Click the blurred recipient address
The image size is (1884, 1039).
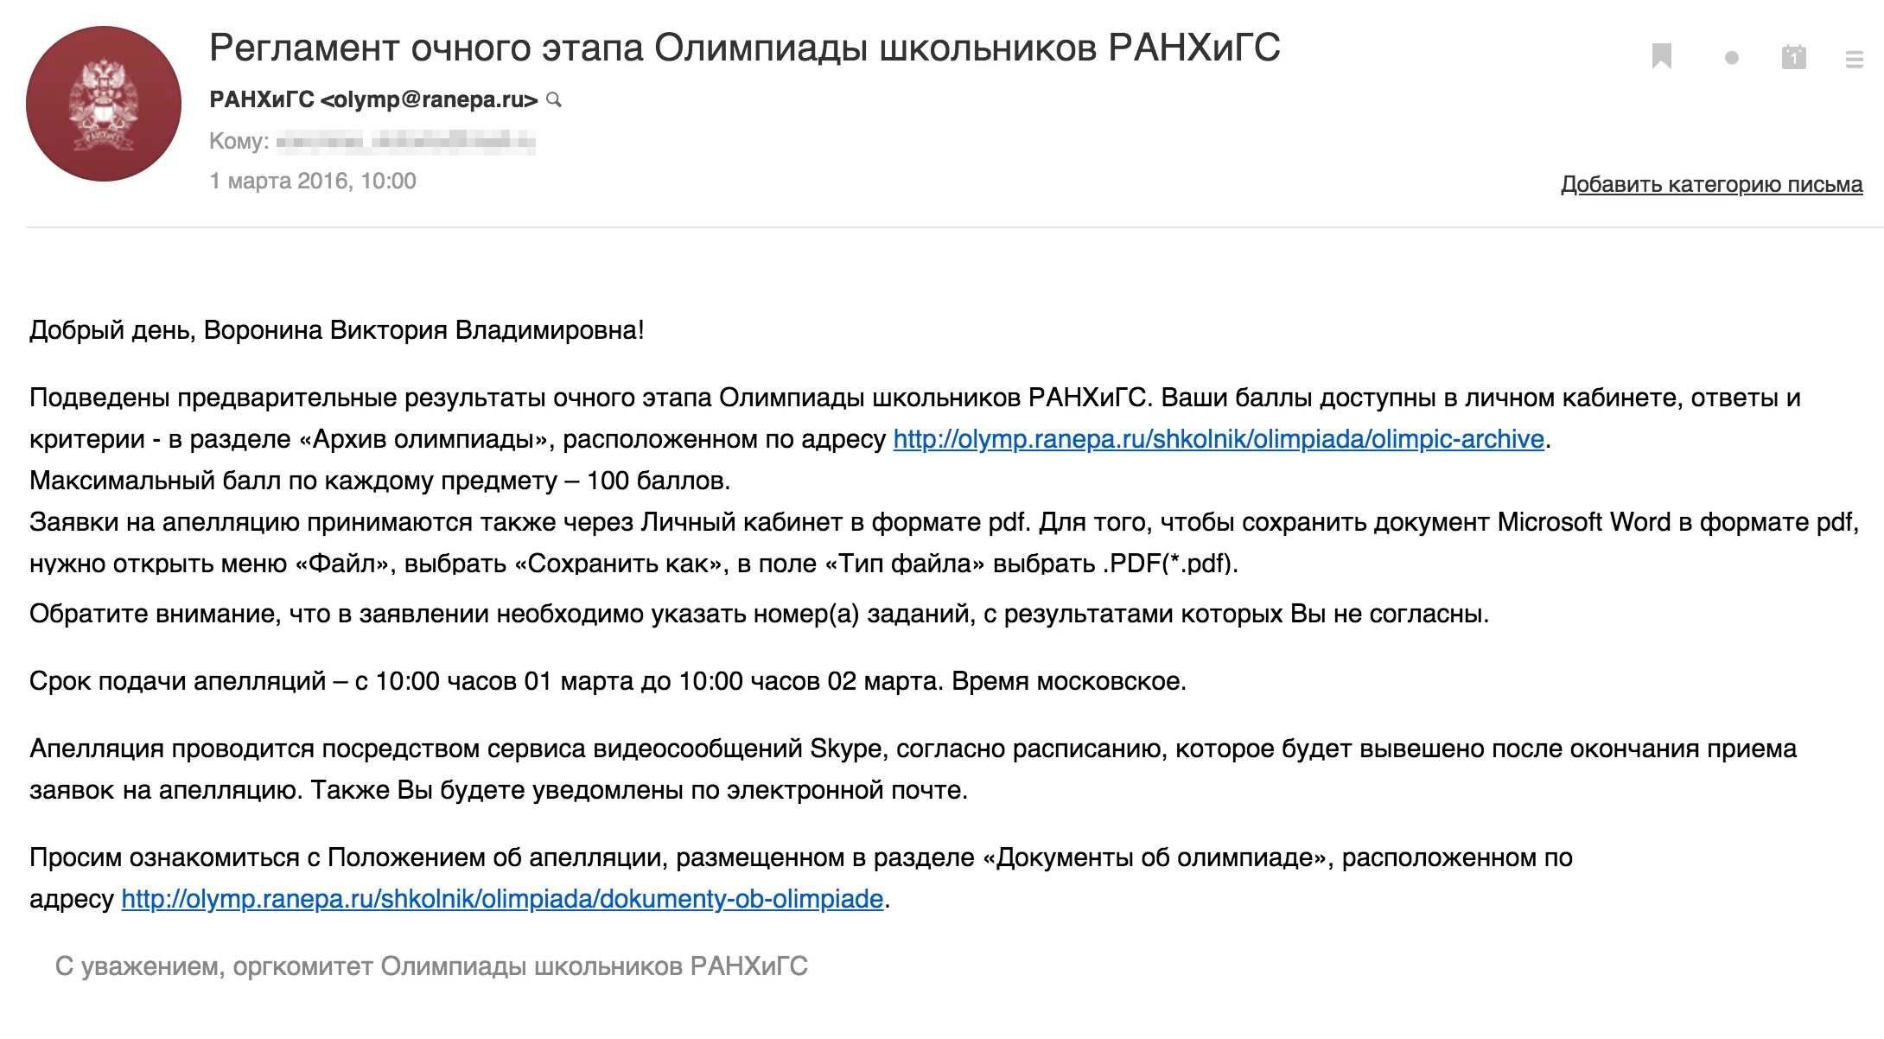pyautogui.click(x=406, y=141)
